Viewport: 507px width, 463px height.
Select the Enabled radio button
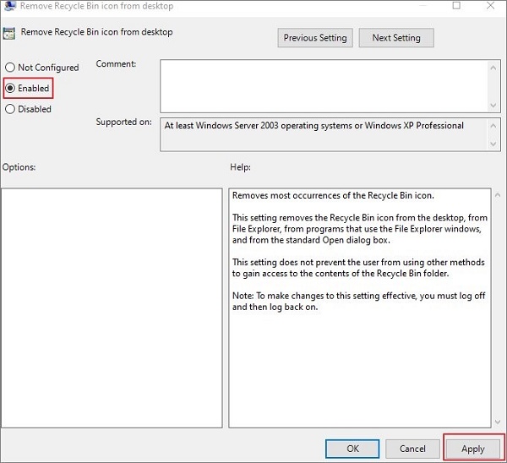10,88
